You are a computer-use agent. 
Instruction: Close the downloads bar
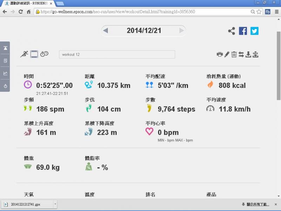point(276,204)
